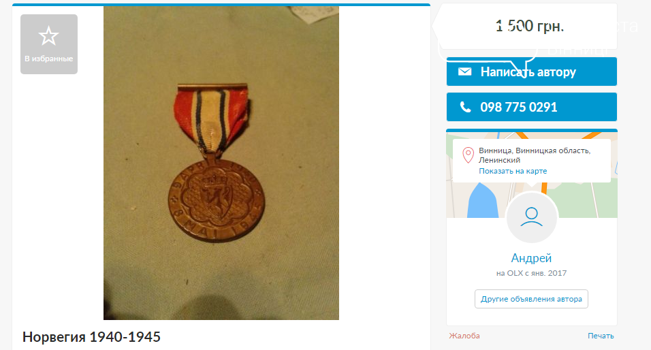
Task: Click the seller avatar profile icon
Action: [x=531, y=217]
